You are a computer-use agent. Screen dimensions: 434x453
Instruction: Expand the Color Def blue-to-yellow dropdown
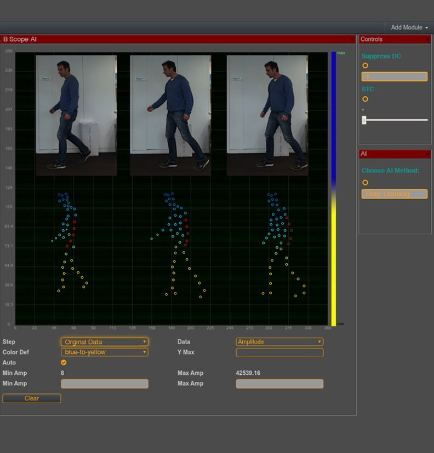pos(104,352)
